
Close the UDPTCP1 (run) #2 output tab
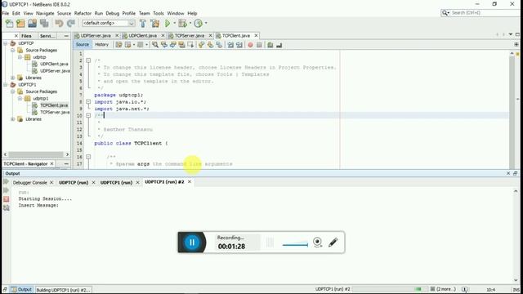[190, 181]
